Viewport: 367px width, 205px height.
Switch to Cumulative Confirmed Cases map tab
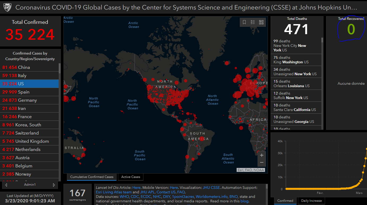[92, 177]
